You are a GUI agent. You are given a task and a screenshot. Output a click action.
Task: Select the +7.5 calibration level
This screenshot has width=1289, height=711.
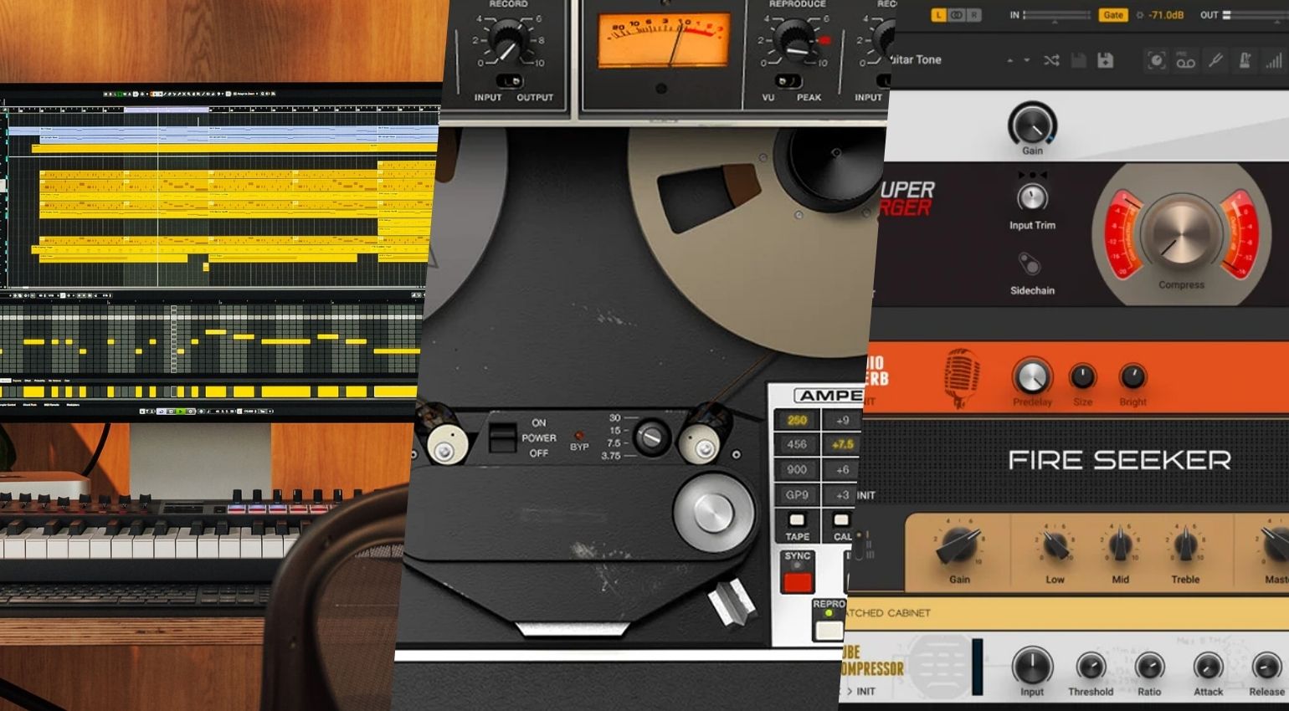[841, 445]
